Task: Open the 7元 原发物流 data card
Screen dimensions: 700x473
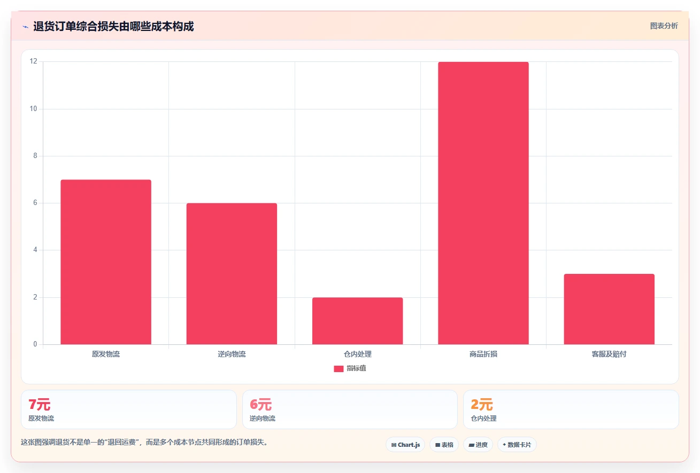Action: click(129, 409)
